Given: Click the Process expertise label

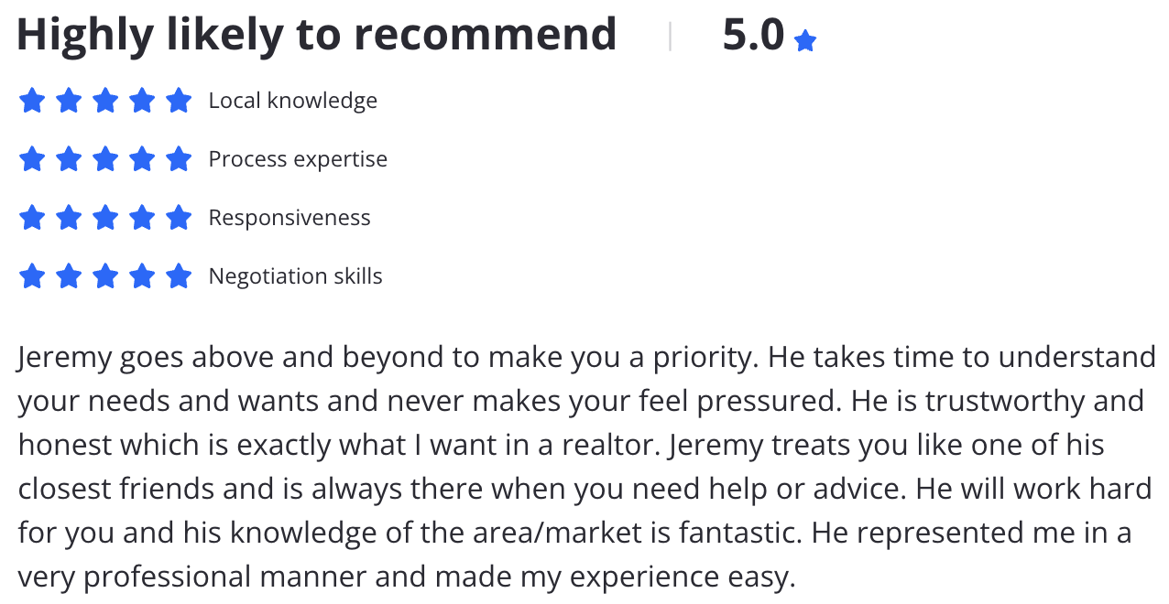Looking at the screenshot, I should pos(298,159).
